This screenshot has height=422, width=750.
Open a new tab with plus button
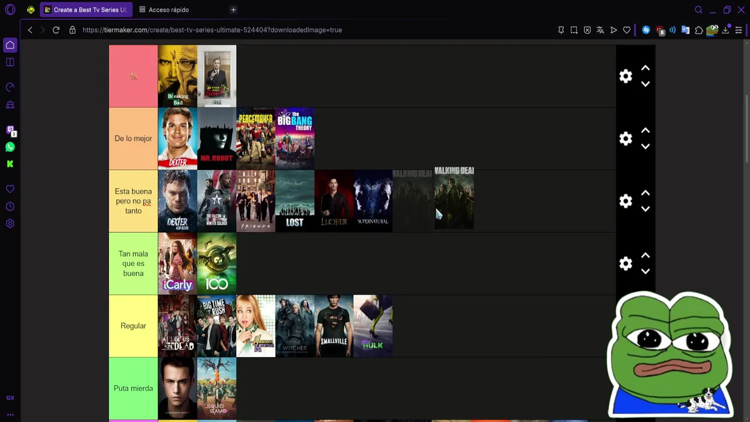tap(233, 10)
